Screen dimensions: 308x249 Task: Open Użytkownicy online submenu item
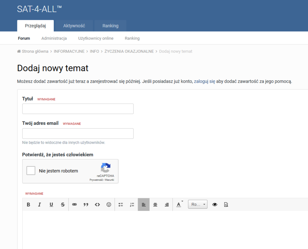pyautogui.click(x=96, y=38)
